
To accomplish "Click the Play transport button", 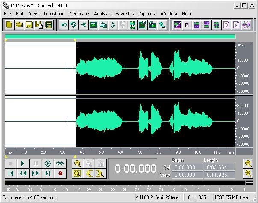I will tap(23, 164).
